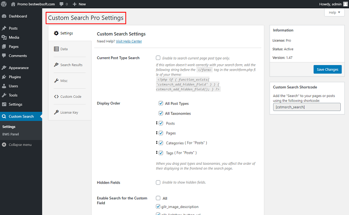Click the drag handle beside Posts
The width and height of the screenshot is (349, 215).
point(157,123)
